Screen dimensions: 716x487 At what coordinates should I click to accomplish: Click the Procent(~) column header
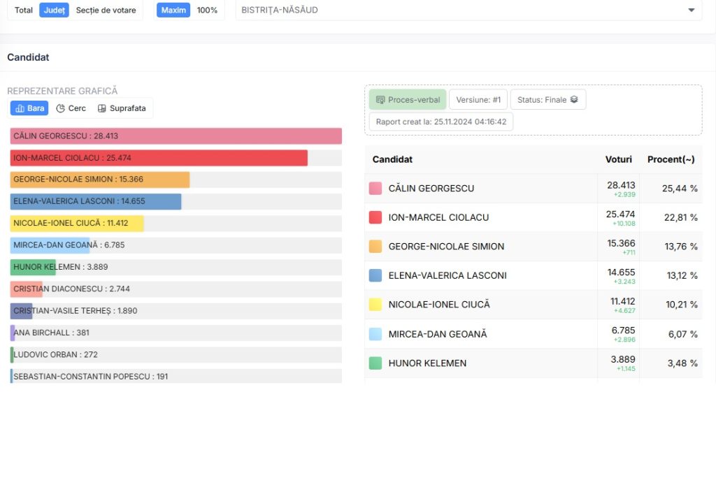coord(671,159)
